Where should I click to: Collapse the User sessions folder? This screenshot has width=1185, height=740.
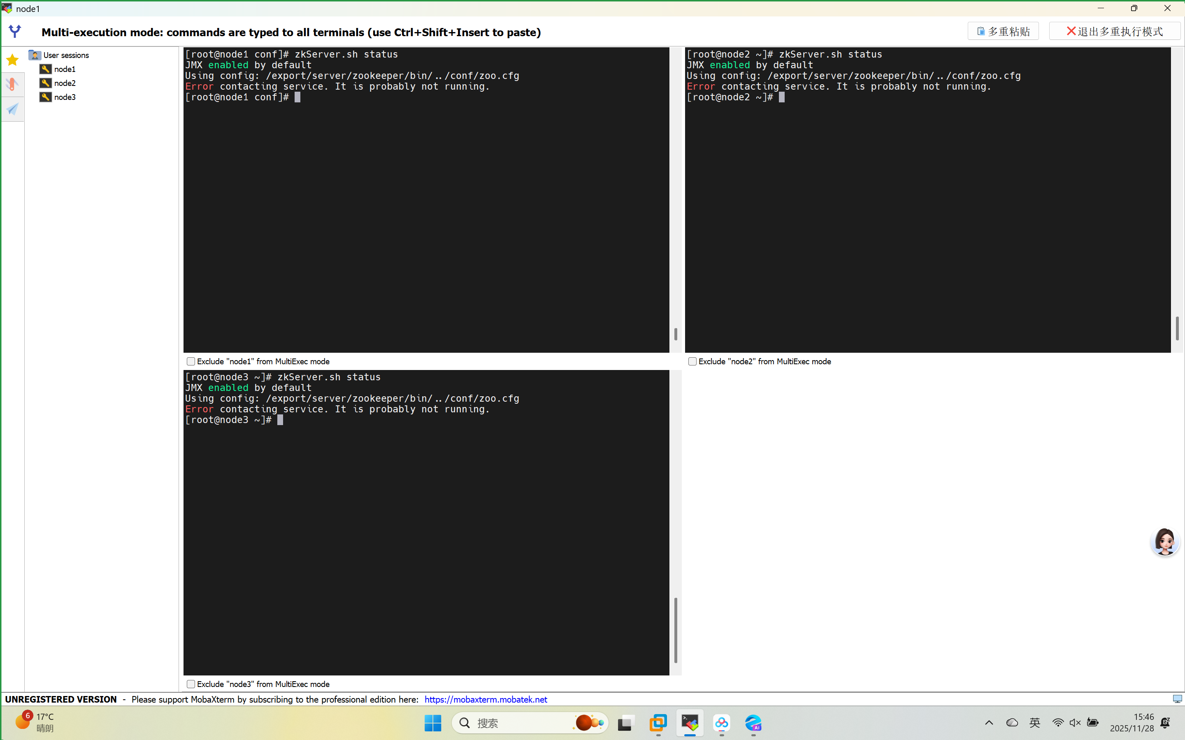pos(35,55)
